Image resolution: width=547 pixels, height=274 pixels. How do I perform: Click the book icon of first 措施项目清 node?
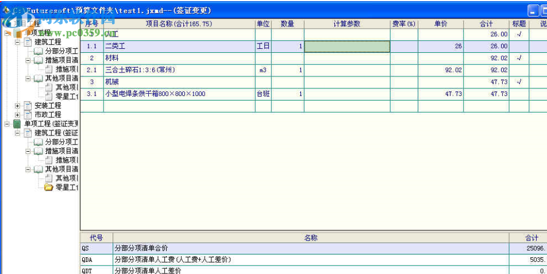coord(38,60)
